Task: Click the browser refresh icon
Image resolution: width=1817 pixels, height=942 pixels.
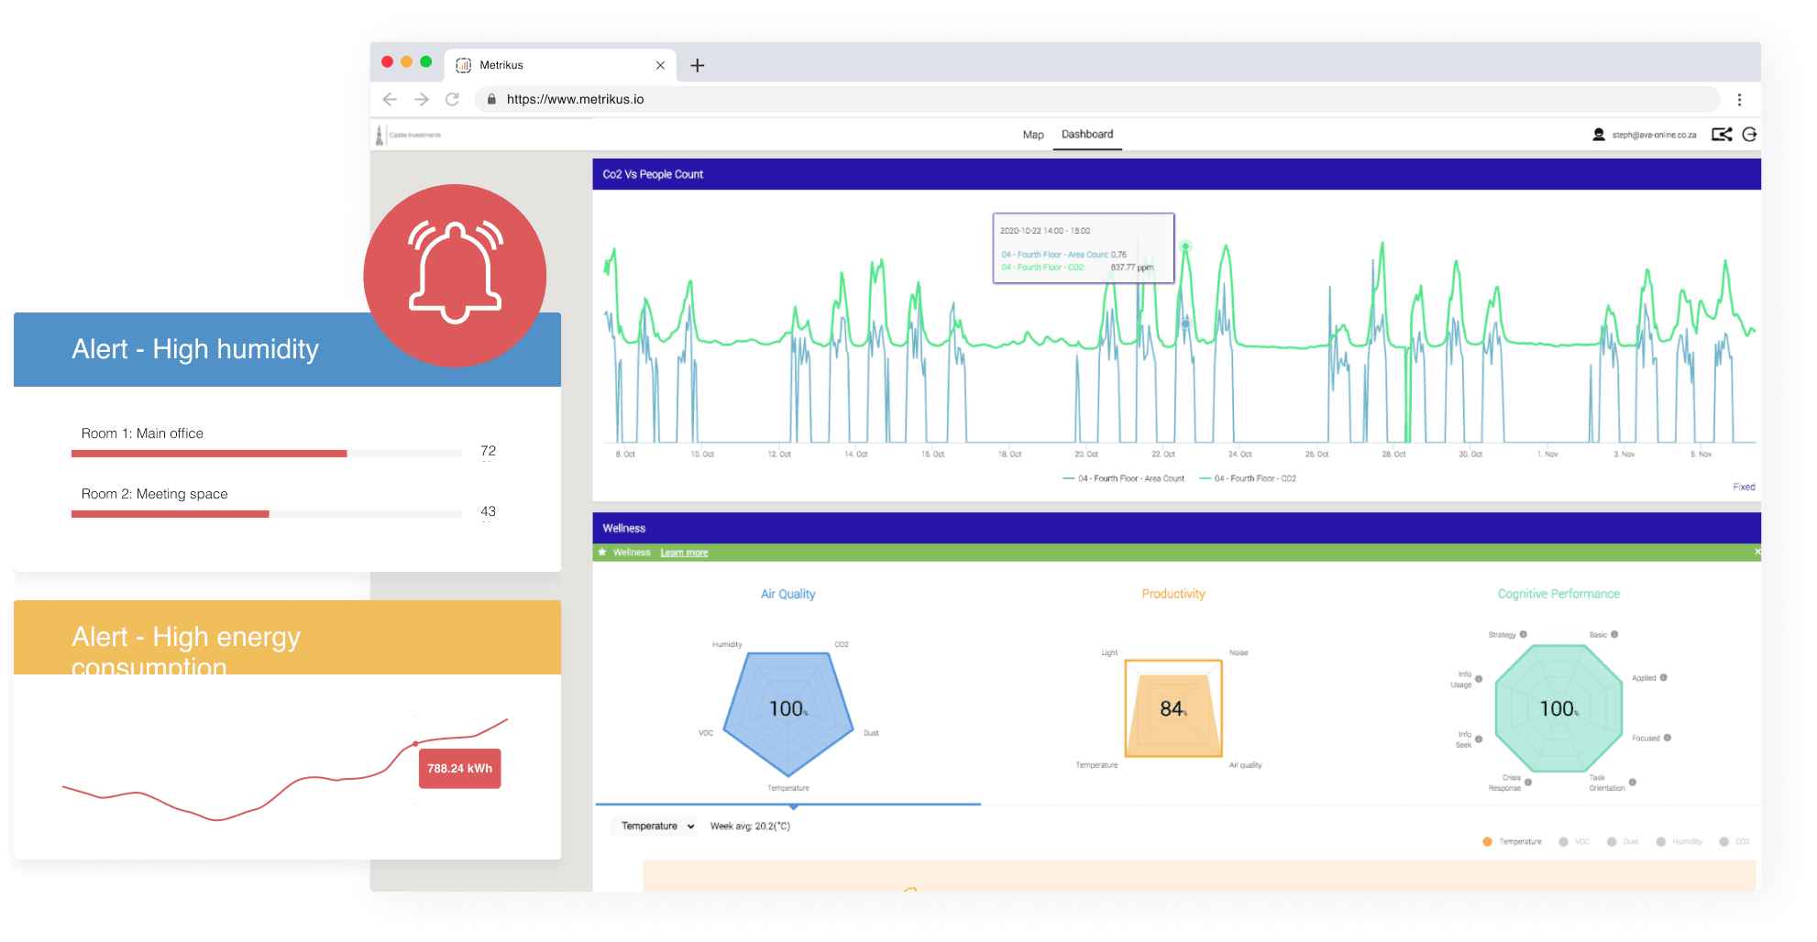Action: point(452,99)
